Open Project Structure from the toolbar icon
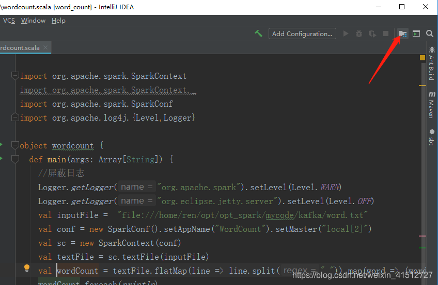Image resolution: width=438 pixels, height=285 pixels. [402, 33]
